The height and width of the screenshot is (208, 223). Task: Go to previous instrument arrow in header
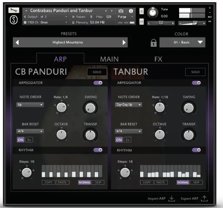(106, 11)
